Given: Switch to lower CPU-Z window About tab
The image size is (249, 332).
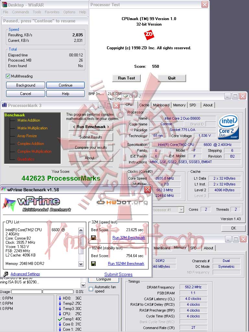Looking at the screenshot, I should coord(208,248).
